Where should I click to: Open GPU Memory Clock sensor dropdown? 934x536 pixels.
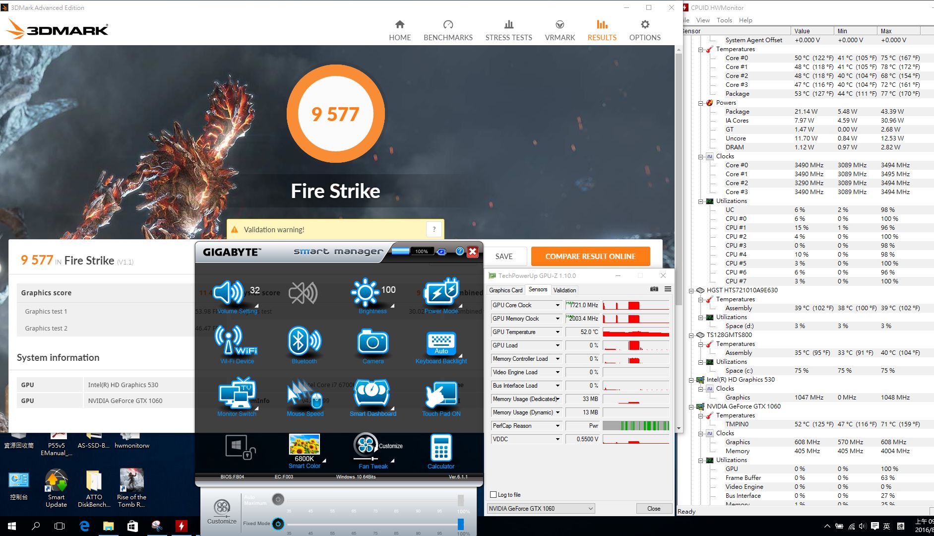(557, 319)
